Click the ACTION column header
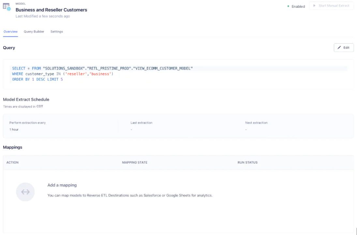Screen dimensions: 357x235 click(x=12, y=162)
